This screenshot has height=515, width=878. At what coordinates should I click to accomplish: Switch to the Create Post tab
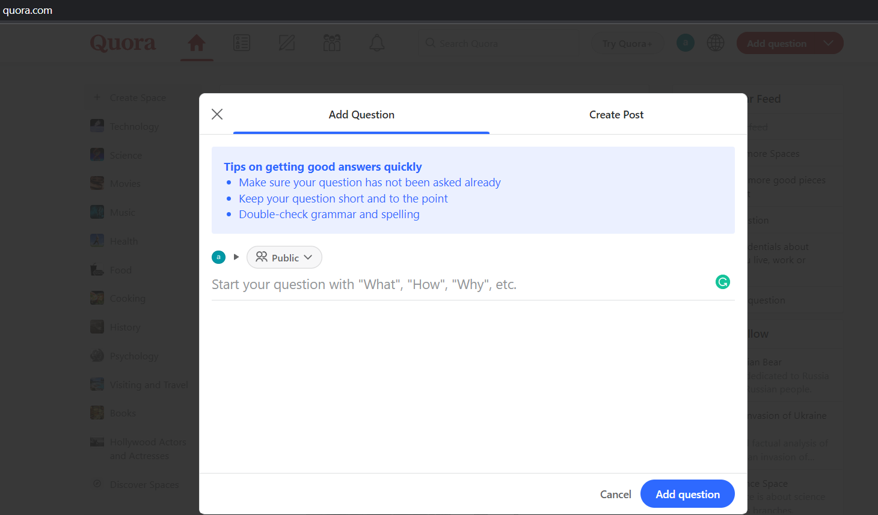click(616, 115)
